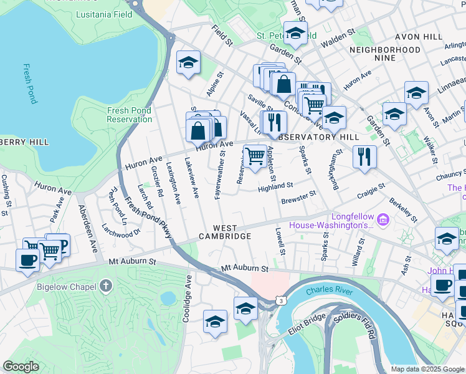Select the shopping cart marker near Reservoir St

pyautogui.click(x=254, y=156)
